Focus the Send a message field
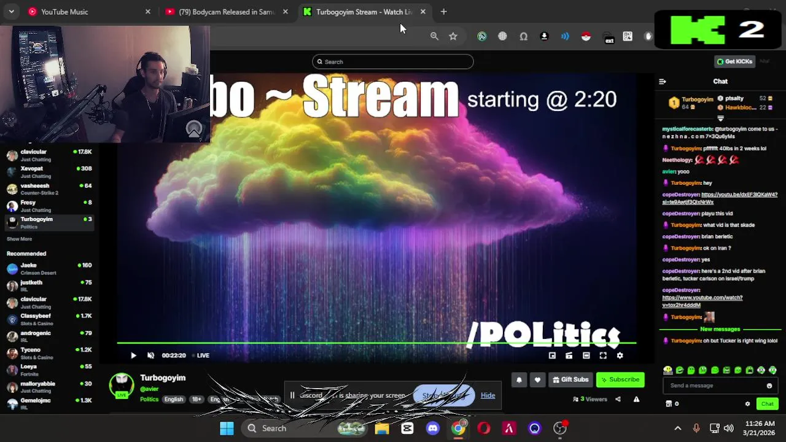Screen dimensions: 786x442 point(715,386)
